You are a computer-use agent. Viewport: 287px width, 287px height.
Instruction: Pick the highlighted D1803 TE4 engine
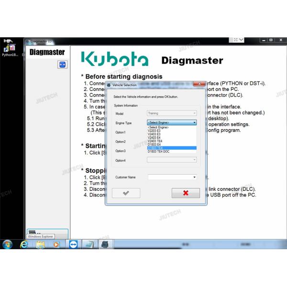[x=155, y=148]
